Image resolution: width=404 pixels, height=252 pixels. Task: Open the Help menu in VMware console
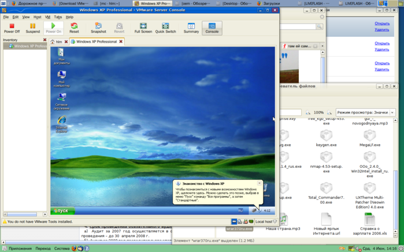(69, 17)
